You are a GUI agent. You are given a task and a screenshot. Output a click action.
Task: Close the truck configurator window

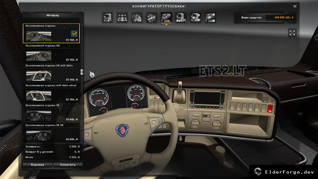(295, 6)
